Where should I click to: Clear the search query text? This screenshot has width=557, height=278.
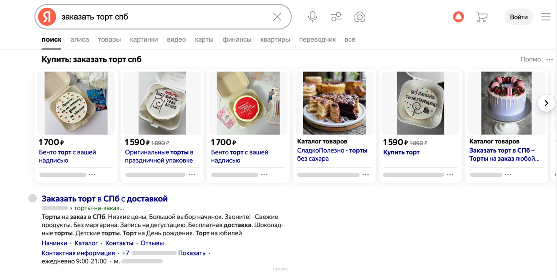277,17
